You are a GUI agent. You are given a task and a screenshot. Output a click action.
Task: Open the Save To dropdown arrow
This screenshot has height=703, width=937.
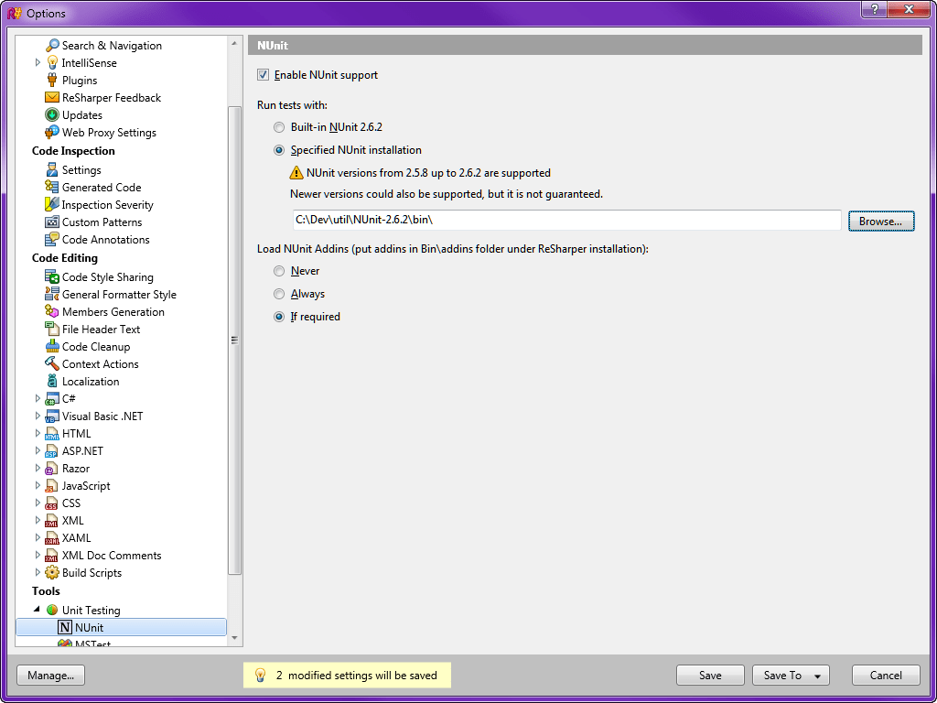click(x=817, y=676)
